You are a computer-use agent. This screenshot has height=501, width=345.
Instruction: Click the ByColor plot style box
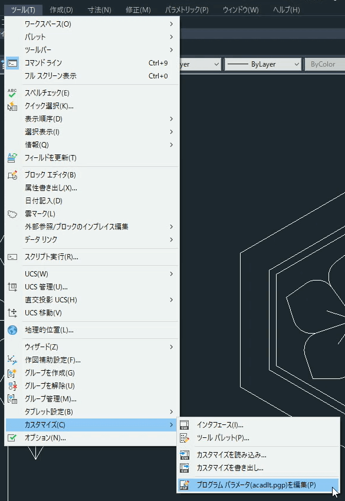coord(324,64)
